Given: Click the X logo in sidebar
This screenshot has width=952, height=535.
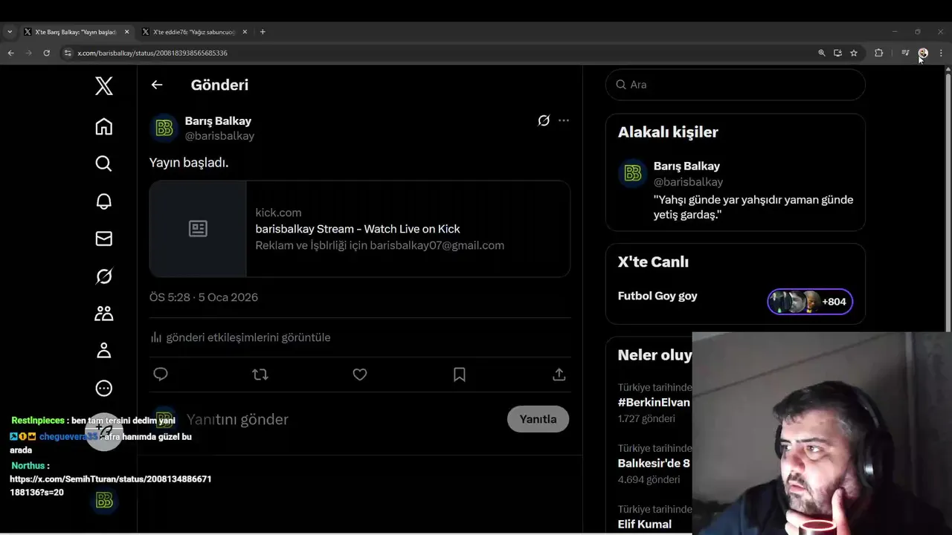Looking at the screenshot, I should click(x=104, y=85).
